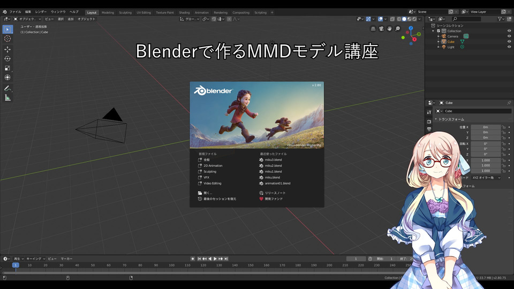The image size is (514, 289).
Task: Select wireframe viewport shading
Action: 399,19
